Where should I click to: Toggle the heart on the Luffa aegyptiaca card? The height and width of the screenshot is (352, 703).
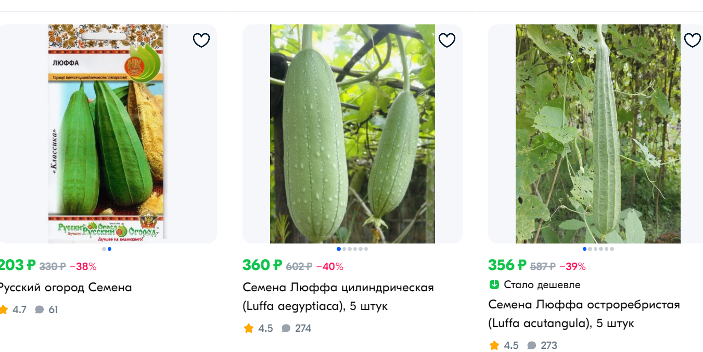tap(446, 39)
